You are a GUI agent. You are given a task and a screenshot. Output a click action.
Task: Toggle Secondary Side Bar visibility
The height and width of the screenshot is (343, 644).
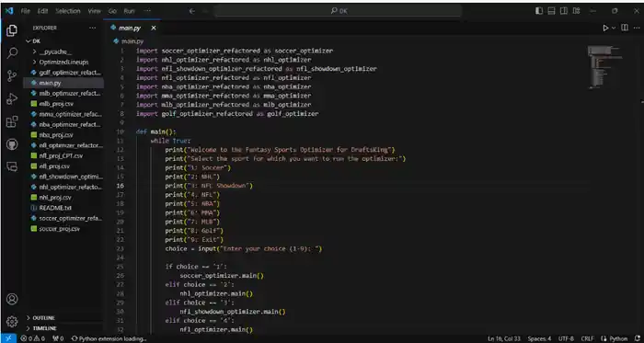coord(564,11)
